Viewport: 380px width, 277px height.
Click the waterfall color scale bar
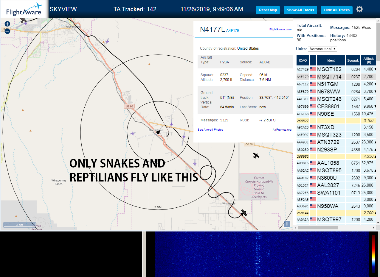(x=374, y=253)
